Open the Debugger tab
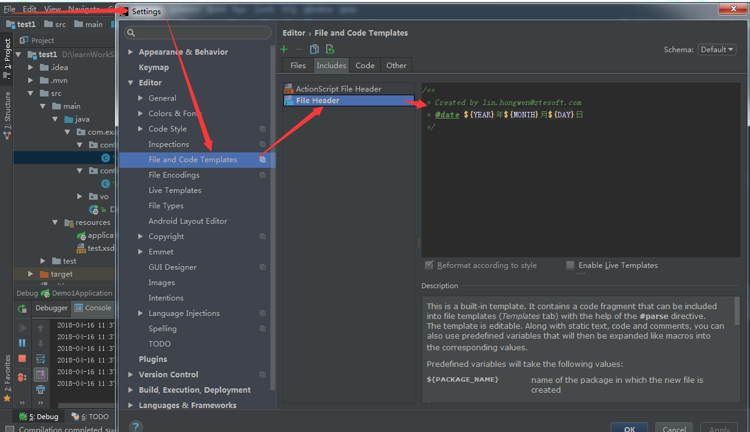The width and height of the screenshot is (750, 432). (x=51, y=308)
